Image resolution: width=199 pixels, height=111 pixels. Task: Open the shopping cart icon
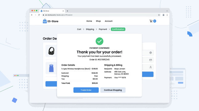click(x=151, y=21)
